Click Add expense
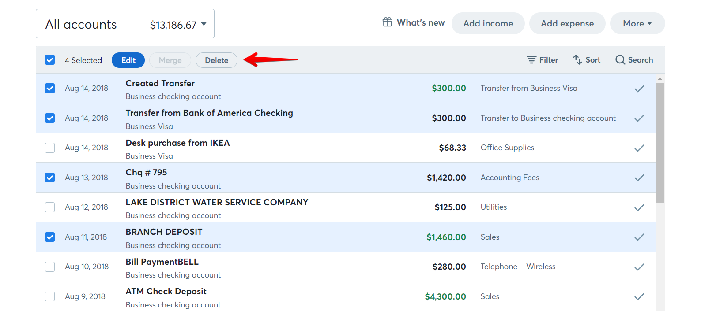The width and height of the screenshot is (701, 311). pyautogui.click(x=567, y=23)
